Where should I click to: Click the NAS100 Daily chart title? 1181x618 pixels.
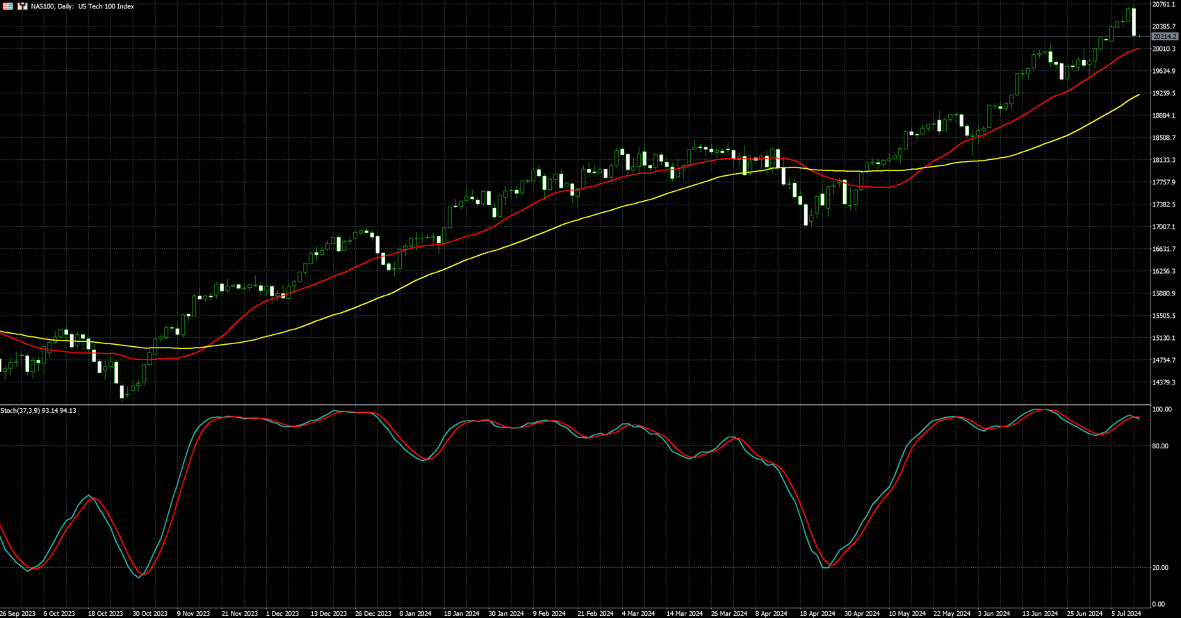click(83, 6)
